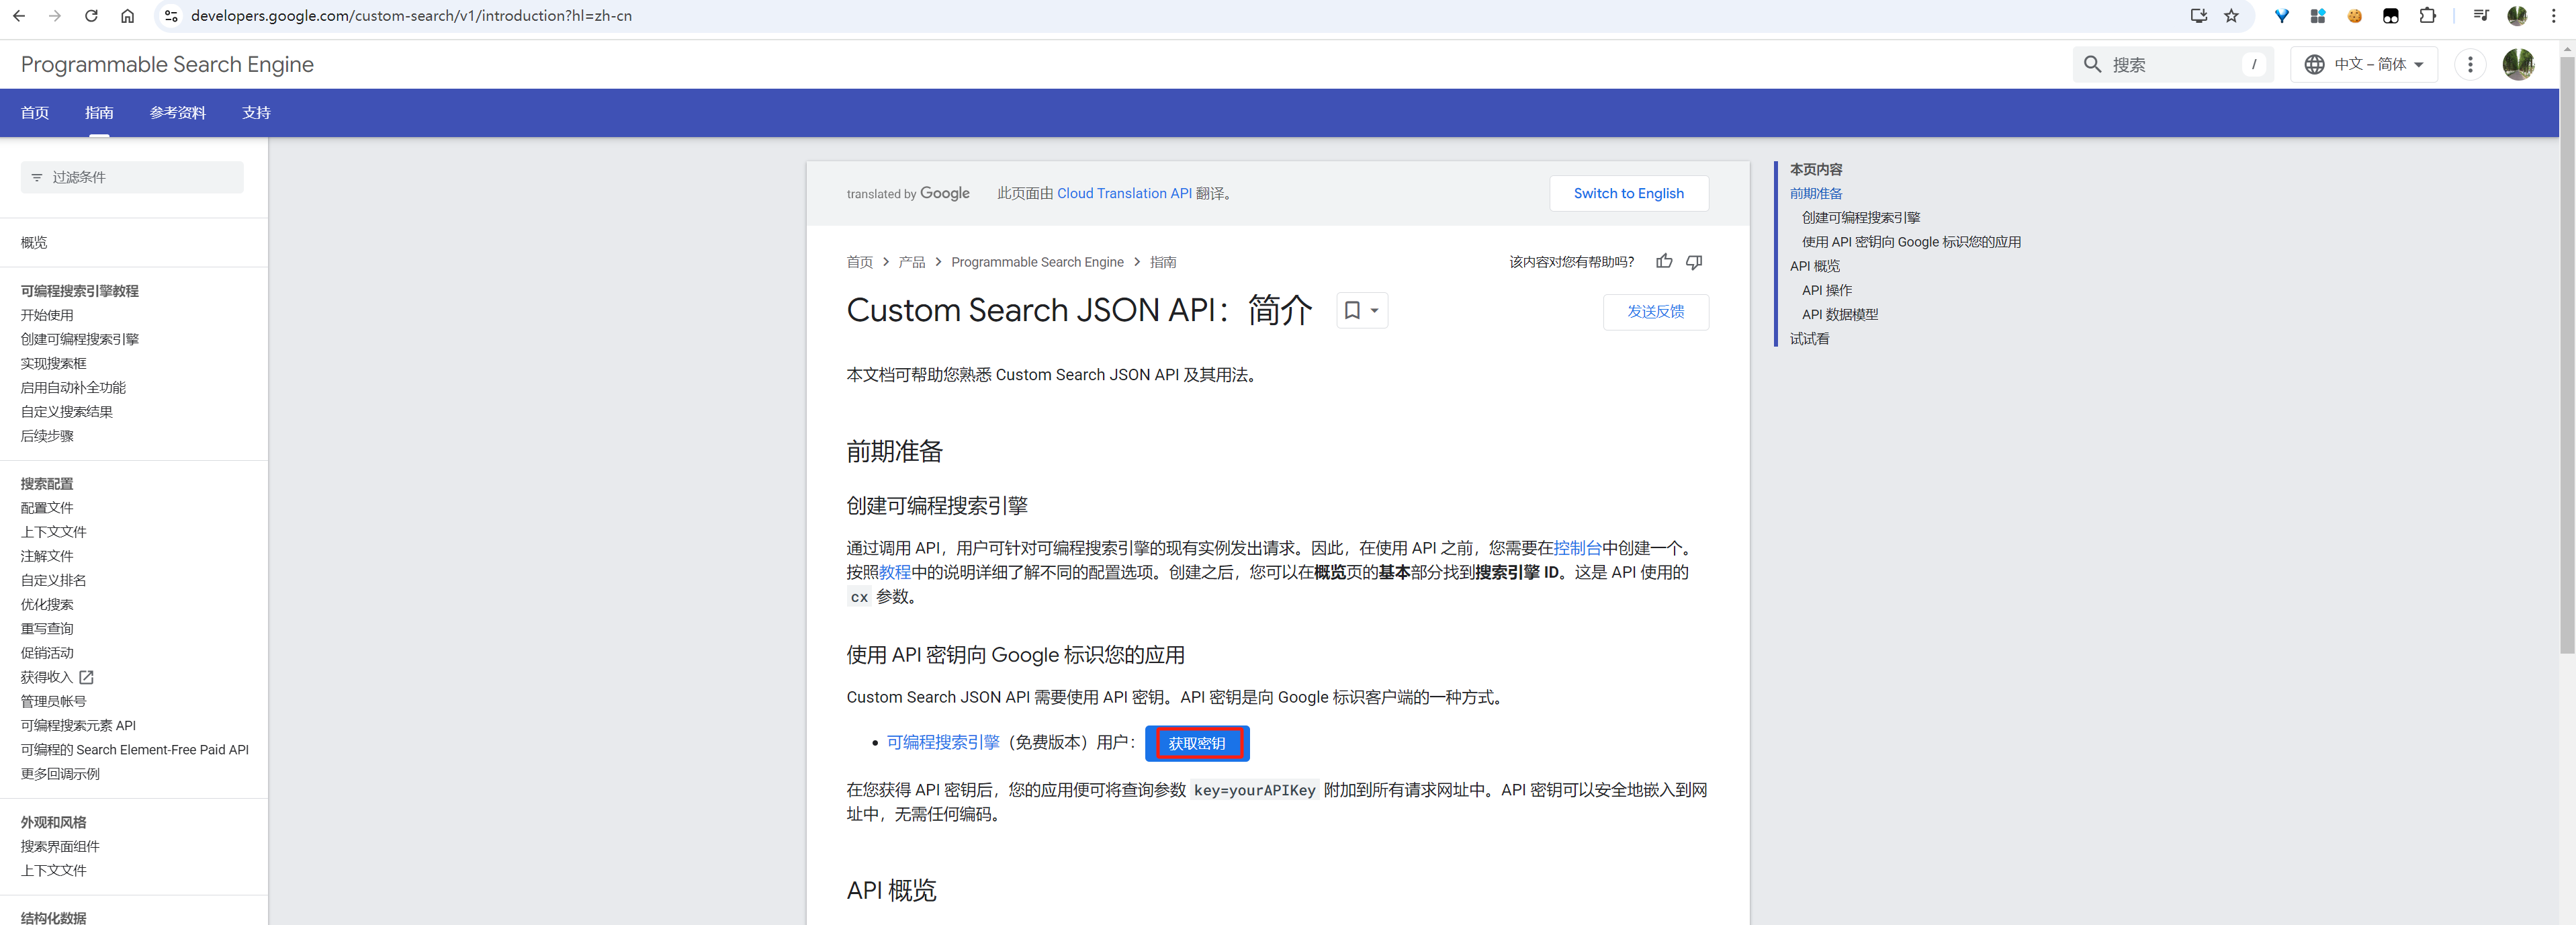
Task: Click the browser home icon
Action: click(127, 16)
